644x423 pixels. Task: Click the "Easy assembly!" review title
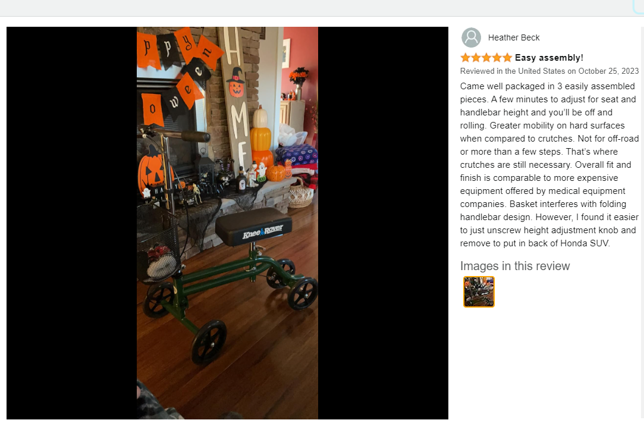pyautogui.click(x=549, y=58)
